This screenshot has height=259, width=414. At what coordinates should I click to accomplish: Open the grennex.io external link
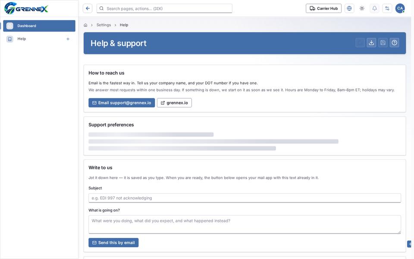[x=174, y=103]
